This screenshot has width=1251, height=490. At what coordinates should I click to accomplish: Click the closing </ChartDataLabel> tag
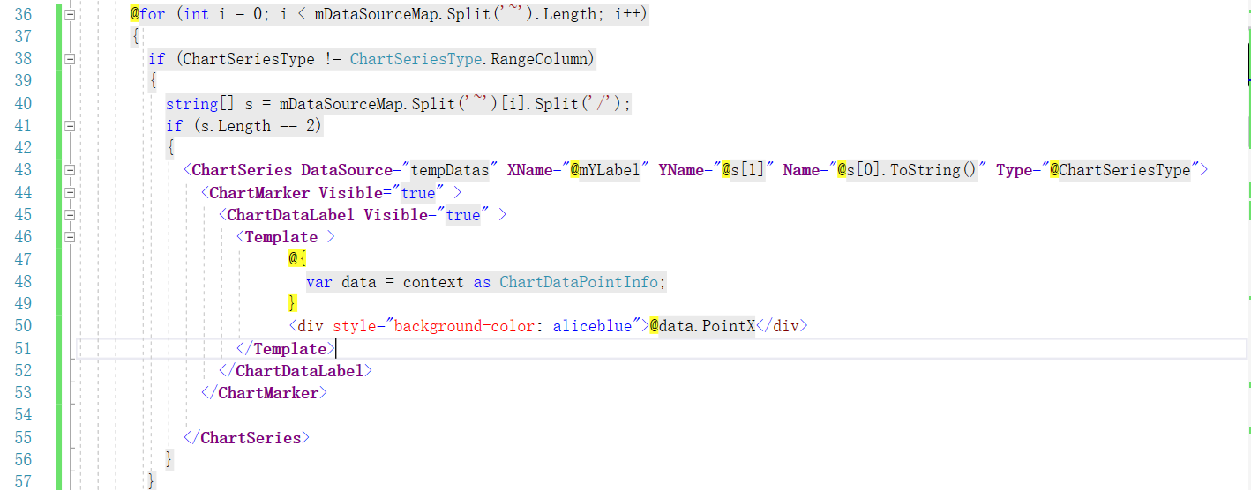point(296,371)
